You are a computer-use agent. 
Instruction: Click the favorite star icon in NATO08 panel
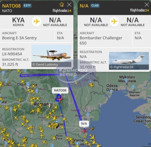(x=62, y=5)
